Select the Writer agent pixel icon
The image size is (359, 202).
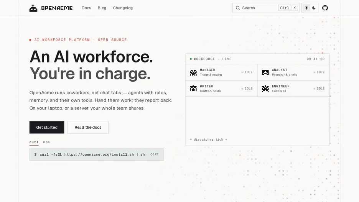[193, 89]
